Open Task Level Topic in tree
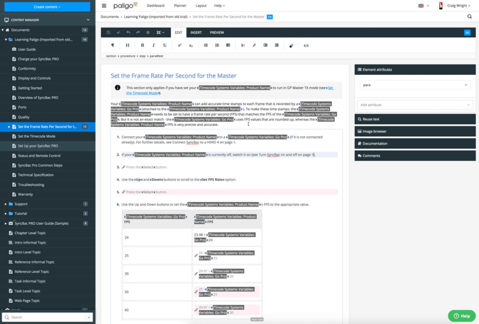 point(27,291)
